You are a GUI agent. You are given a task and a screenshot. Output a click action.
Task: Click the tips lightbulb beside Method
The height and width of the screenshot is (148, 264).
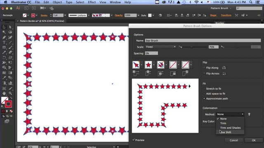pos(249,114)
